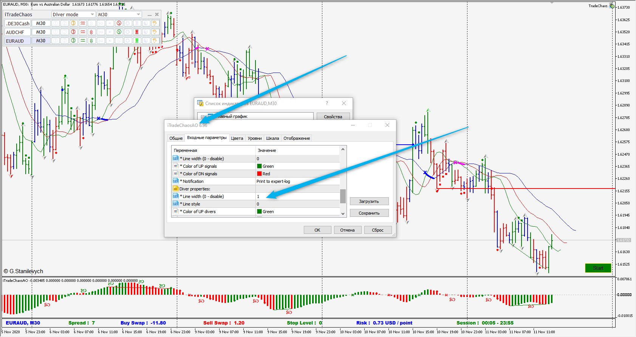Toggle the star button in the EURAUD row

(128, 40)
